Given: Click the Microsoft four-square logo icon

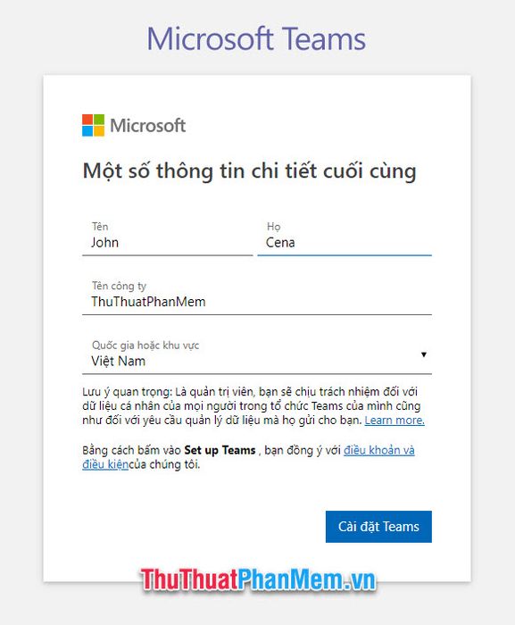Looking at the screenshot, I should pos(94,125).
